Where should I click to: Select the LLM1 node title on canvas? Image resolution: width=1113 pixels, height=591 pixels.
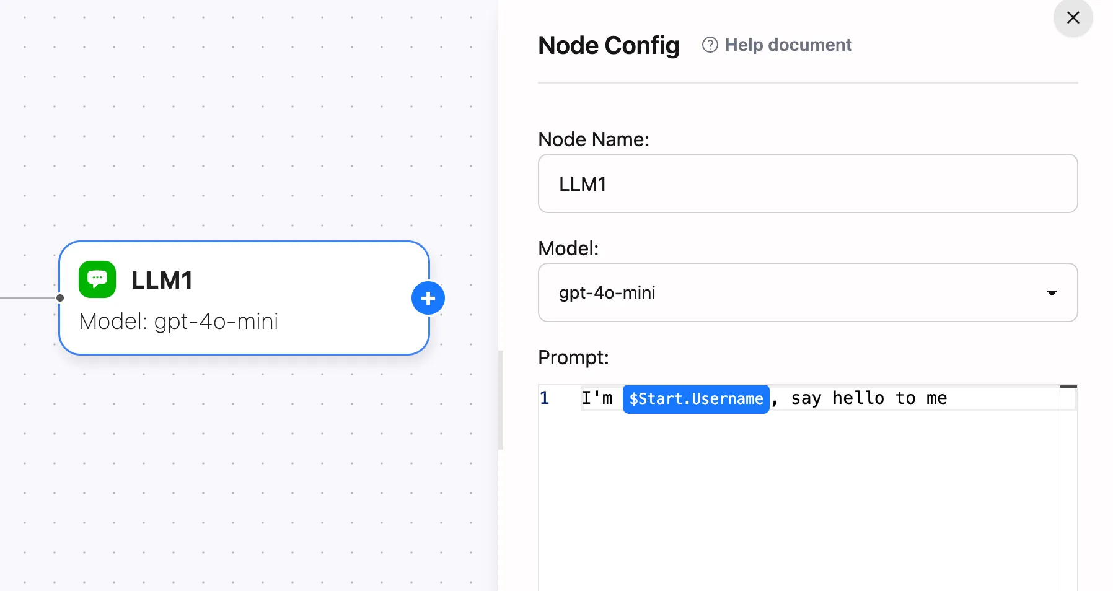tap(162, 280)
